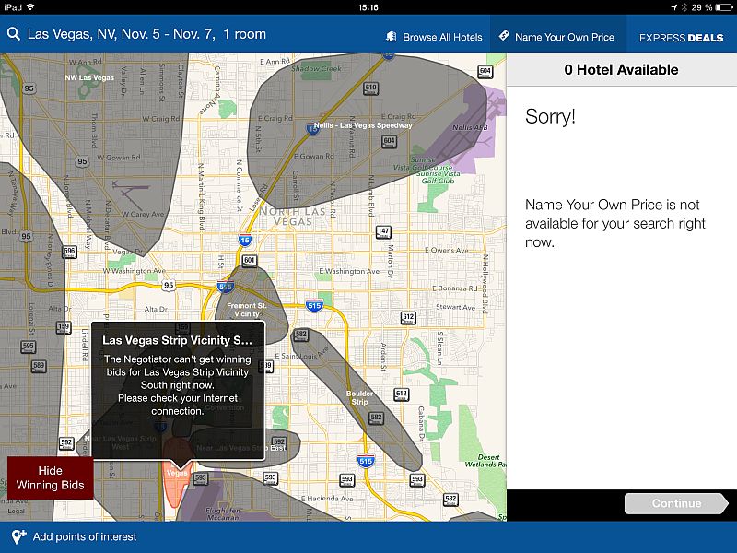
Task: Click the Add points of interest pin icon
Action: (x=18, y=536)
